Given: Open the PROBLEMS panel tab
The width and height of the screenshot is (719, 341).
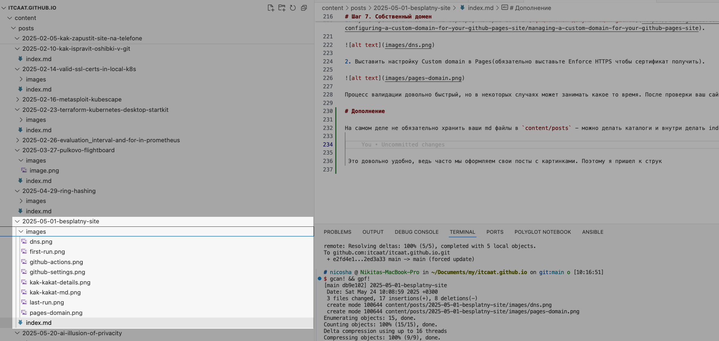Looking at the screenshot, I should pyautogui.click(x=337, y=232).
